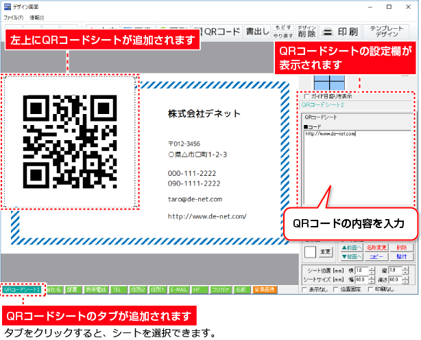Decrease 高さ height with down spinner

pos(405,282)
